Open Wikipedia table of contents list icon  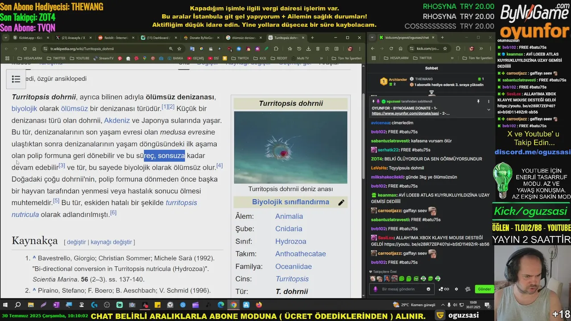(16, 79)
